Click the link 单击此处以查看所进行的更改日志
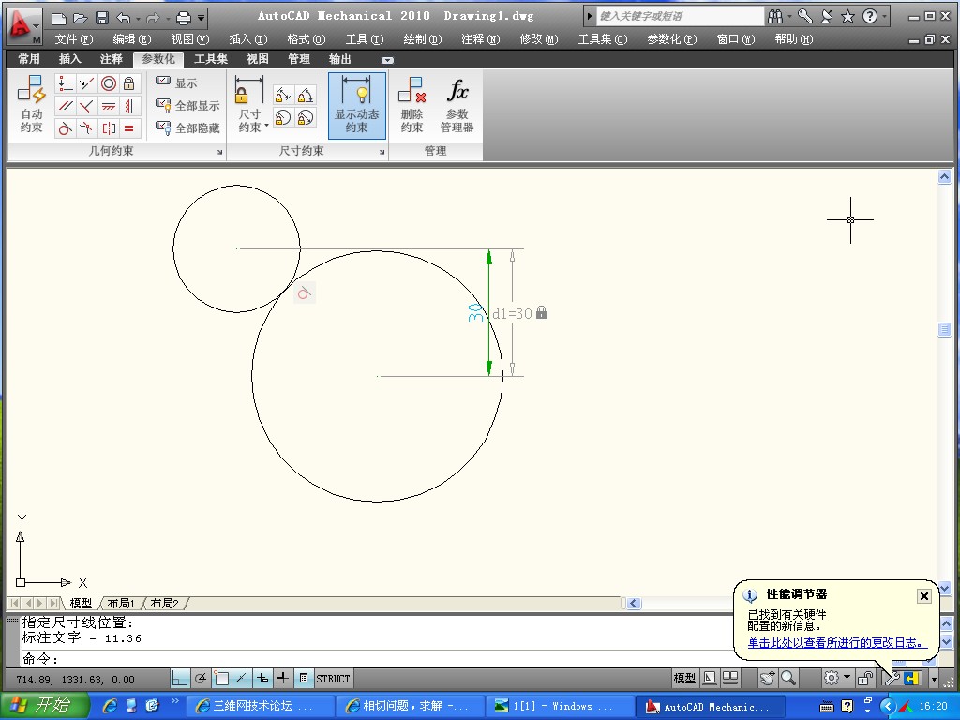The width and height of the screenshot is (960, 720). point(837,643)
